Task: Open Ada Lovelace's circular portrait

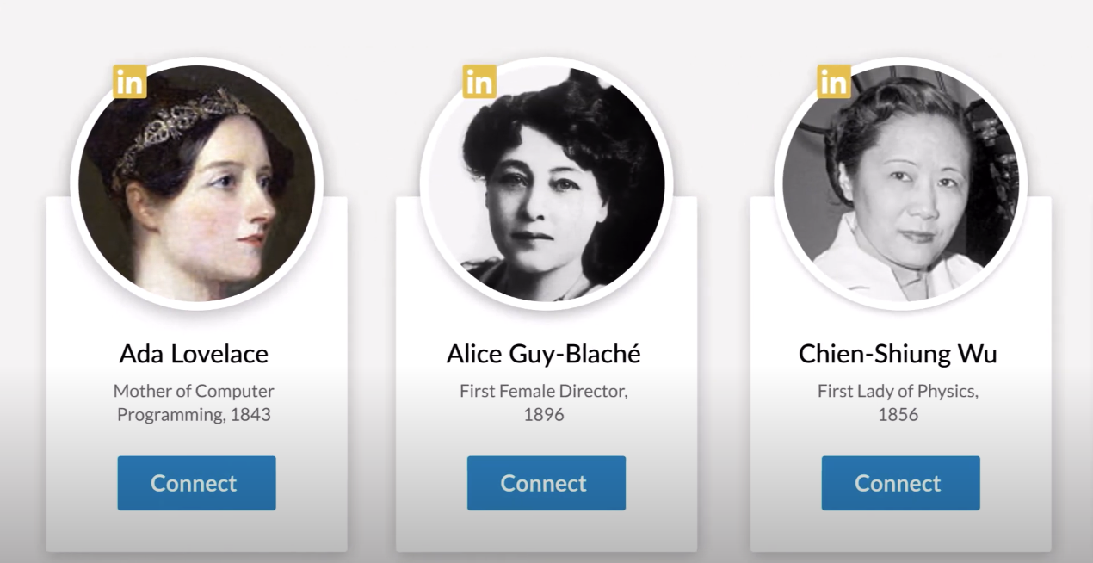Action: click(x=197, y=183)
